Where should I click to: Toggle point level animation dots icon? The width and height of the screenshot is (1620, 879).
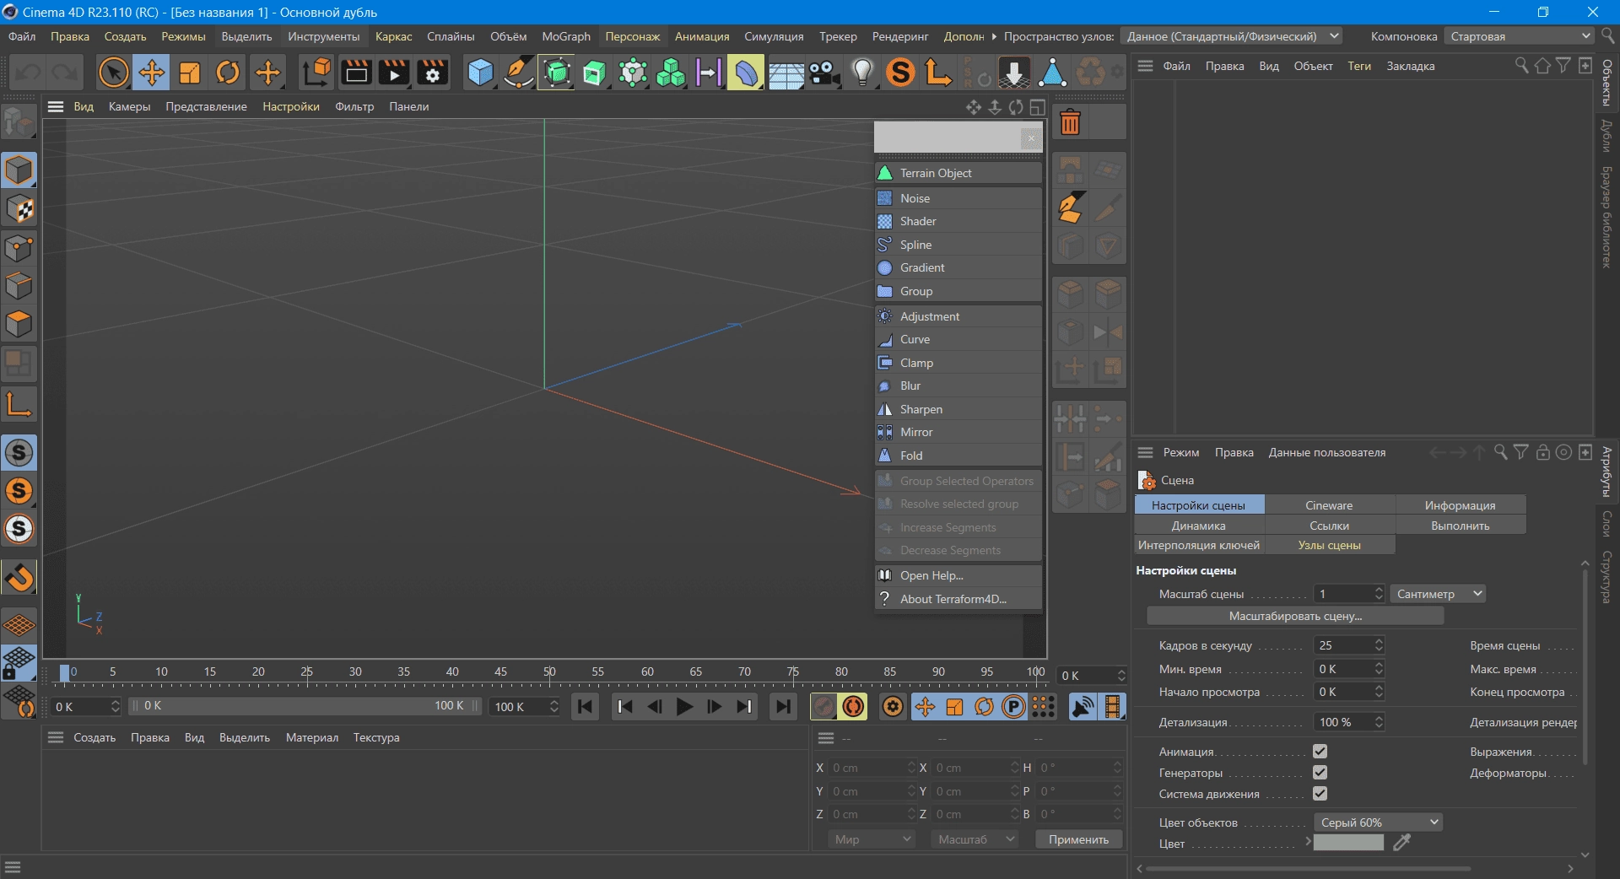pyautogui.click(x=1044, y=707)
